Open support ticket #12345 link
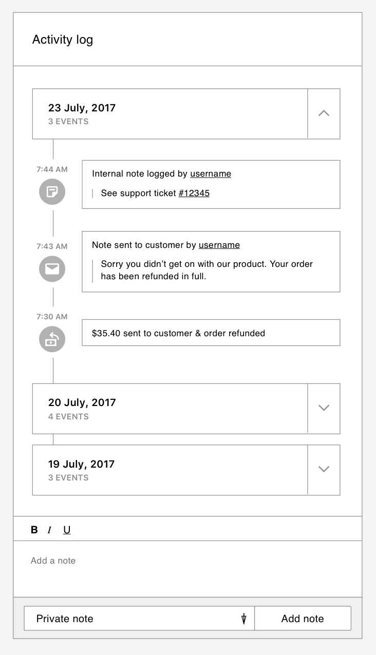Viewport: 376px width, 655px height. (194, 193)
